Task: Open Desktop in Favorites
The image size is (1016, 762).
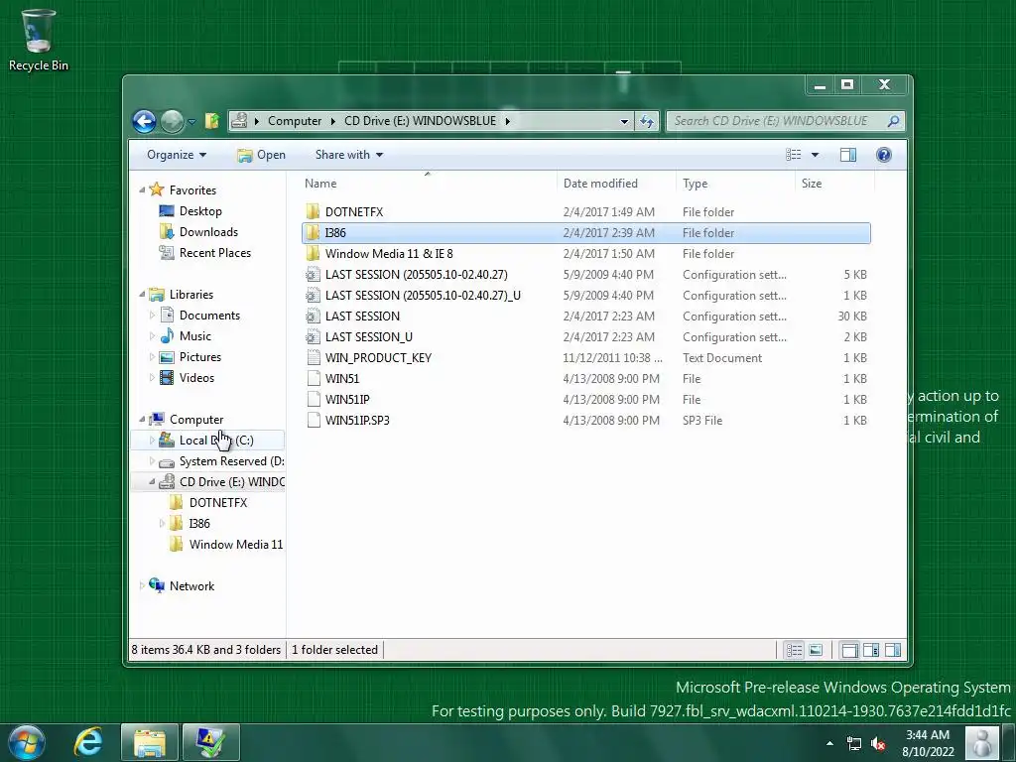Action: coord(200,211)
